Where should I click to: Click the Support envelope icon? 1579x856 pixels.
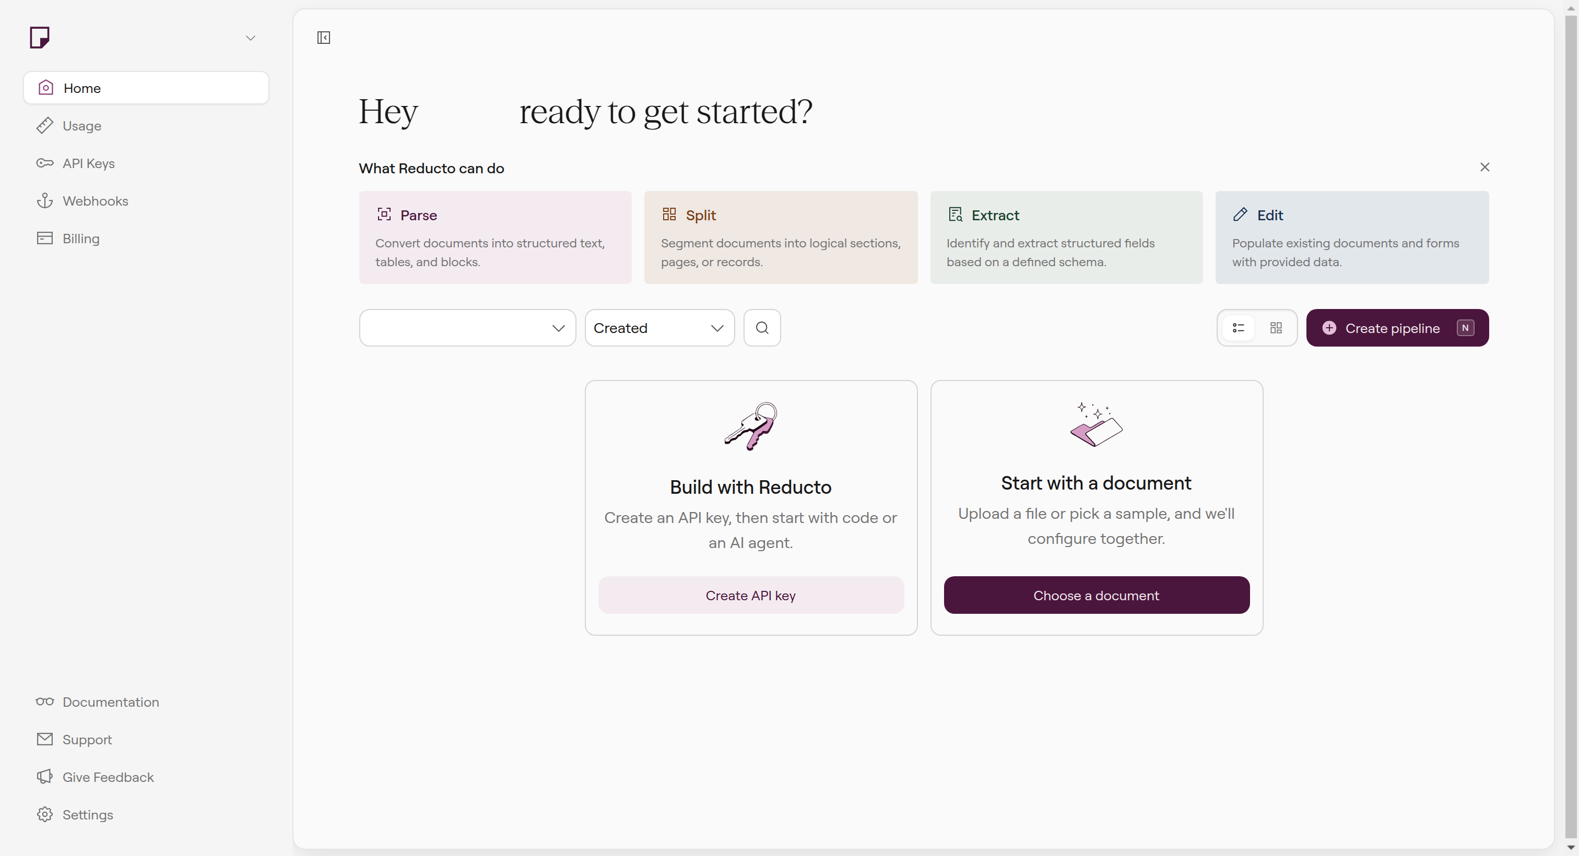click(x=45, y=740)
